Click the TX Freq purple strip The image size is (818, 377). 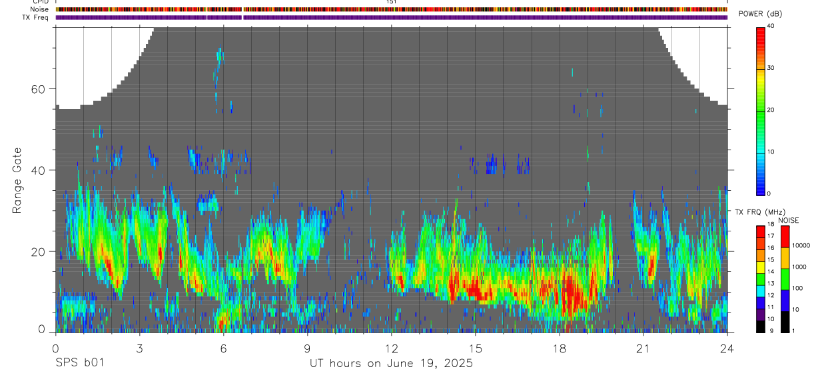392,17
